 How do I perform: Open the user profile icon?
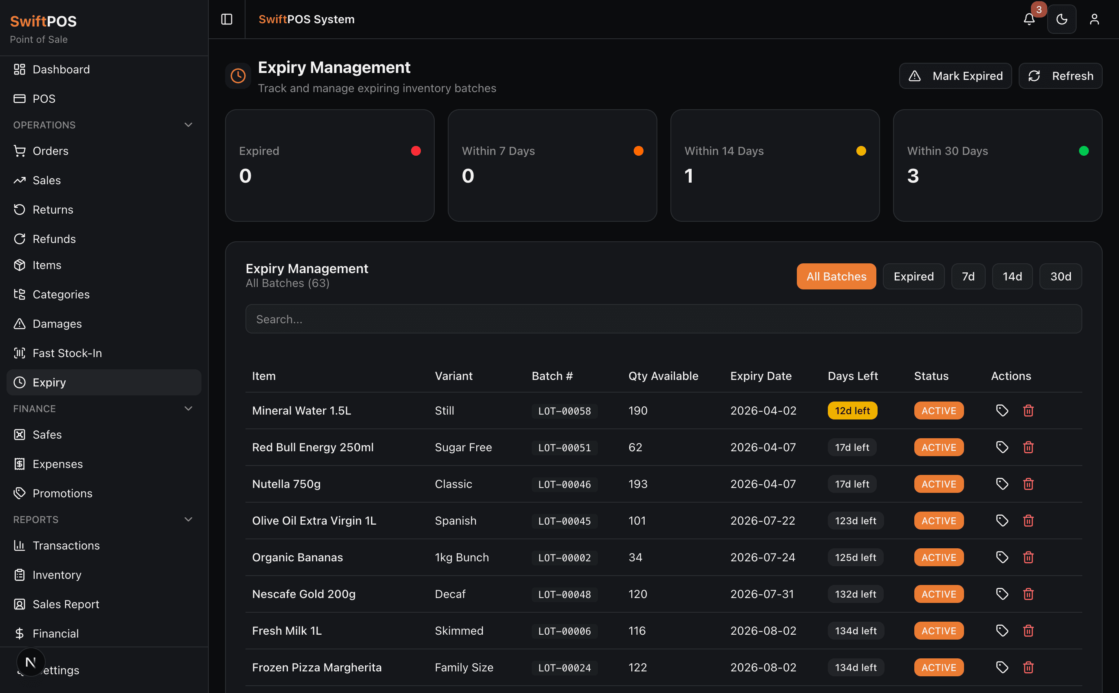point(1094,19)
